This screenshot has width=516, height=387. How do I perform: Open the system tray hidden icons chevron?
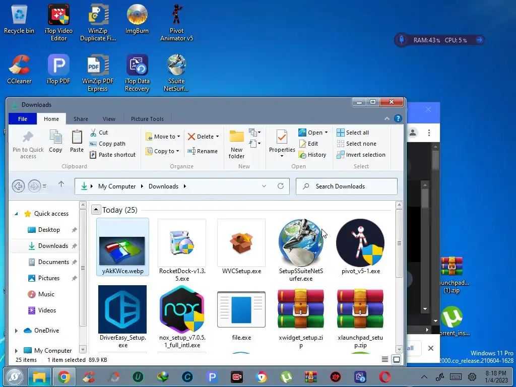(x=424, y=377)
